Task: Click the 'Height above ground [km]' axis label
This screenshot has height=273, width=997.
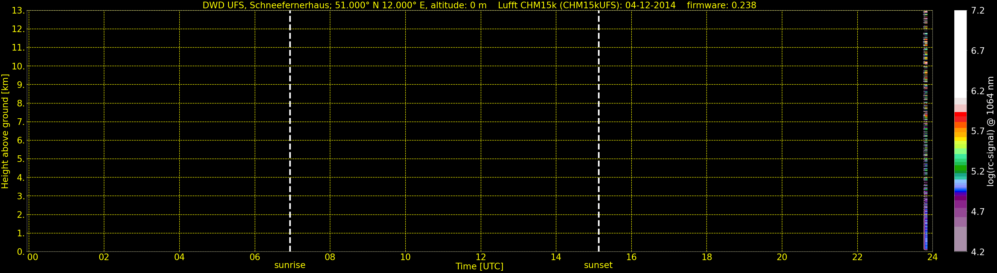Action: tap(5, 132)
